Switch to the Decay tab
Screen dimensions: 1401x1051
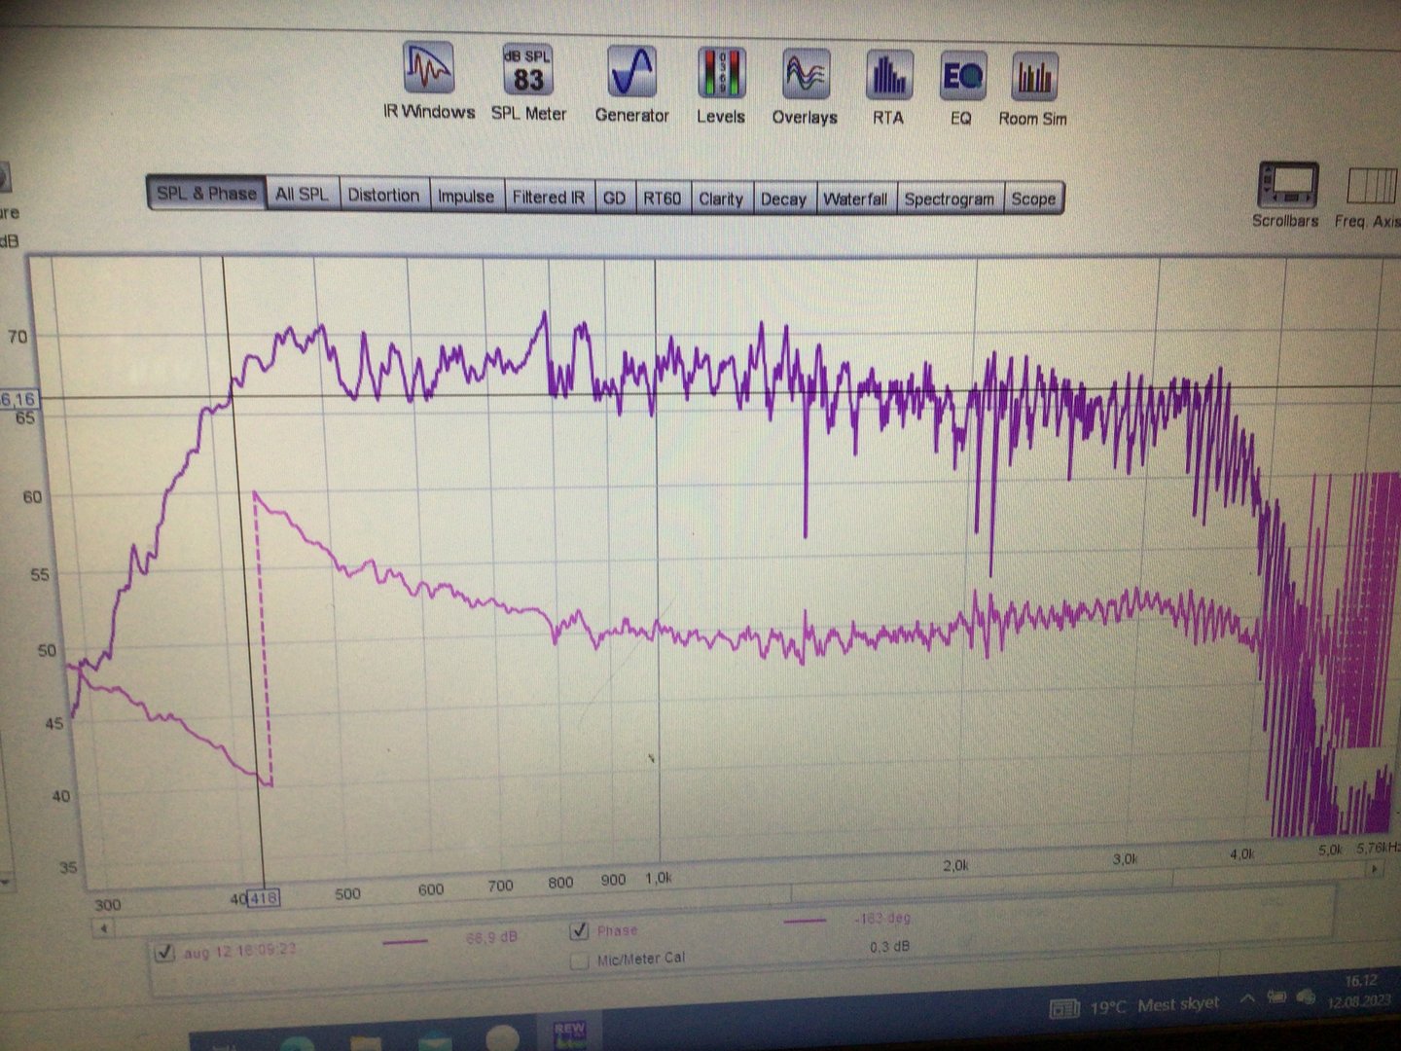783,199
